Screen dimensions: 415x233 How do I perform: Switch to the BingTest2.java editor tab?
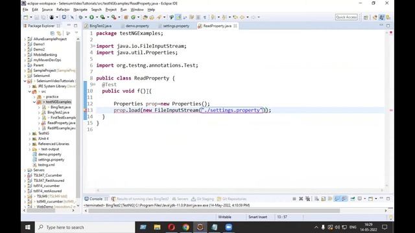coord(101,26)
